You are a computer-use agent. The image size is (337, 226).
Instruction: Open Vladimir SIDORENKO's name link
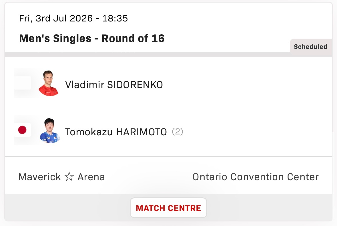pos(114,85)
